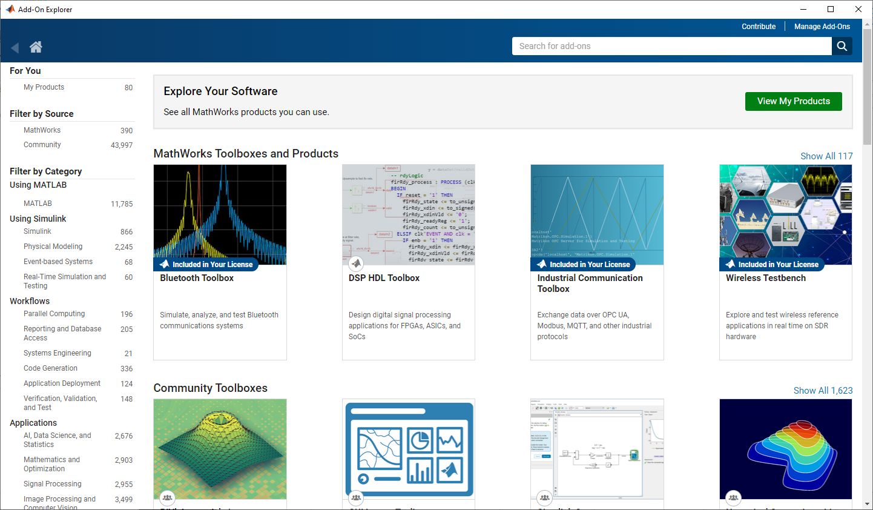Open the DSP HDL Toolbox title
873x510 pixels.
pyautogui.click(x=384, y=278)
